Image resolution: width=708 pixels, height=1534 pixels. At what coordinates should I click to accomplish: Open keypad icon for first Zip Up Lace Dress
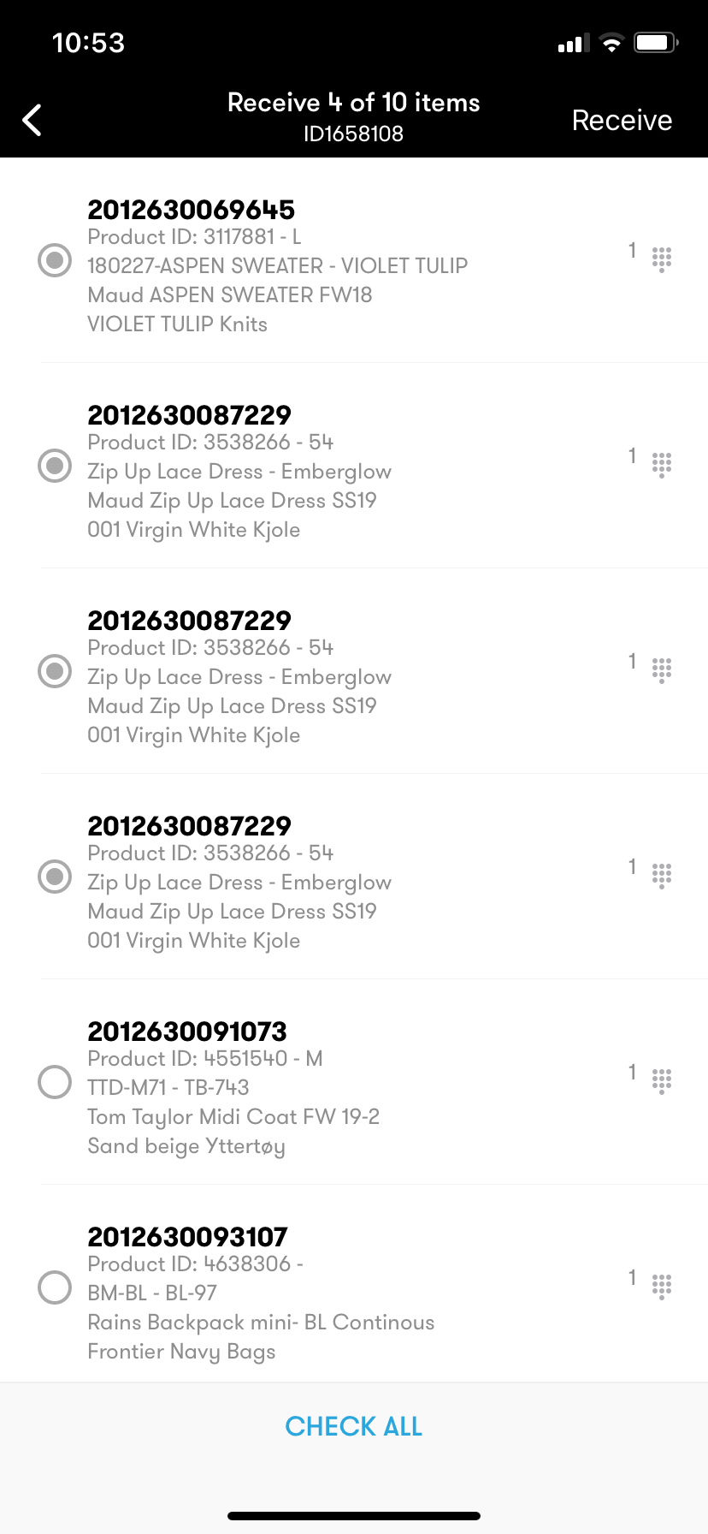point(661,464)
